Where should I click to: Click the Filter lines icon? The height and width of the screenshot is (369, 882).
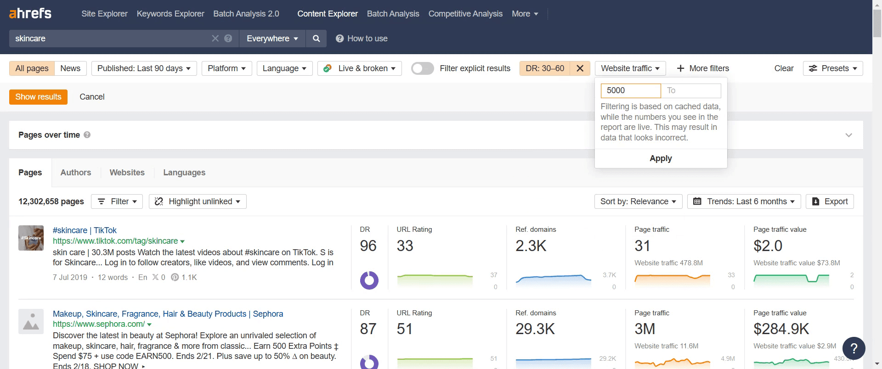[102, 201]
